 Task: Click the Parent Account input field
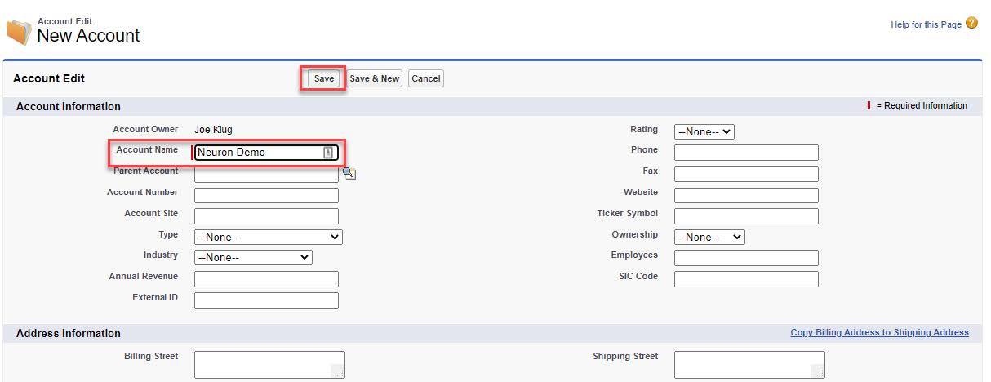tap(266, 173)
